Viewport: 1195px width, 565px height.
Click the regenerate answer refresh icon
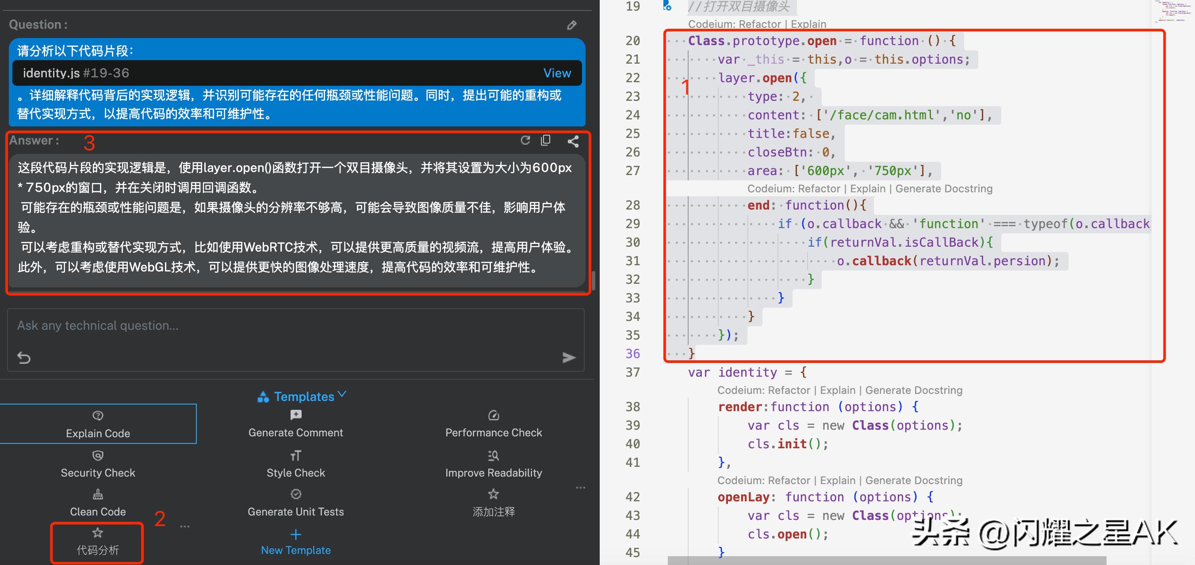[x=525, y=141]
